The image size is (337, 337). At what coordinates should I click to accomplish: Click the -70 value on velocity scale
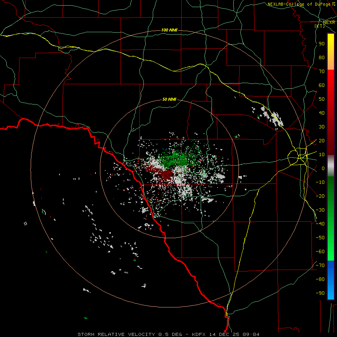(x=320, y=265)
